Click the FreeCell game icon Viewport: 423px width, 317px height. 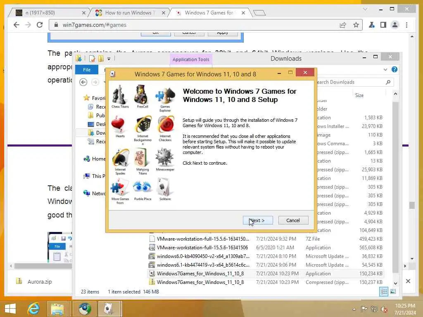pyautogui.click(x=142, y=95)
